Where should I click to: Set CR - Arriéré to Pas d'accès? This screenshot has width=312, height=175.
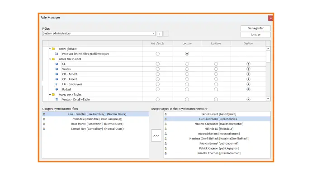point(158,74)
